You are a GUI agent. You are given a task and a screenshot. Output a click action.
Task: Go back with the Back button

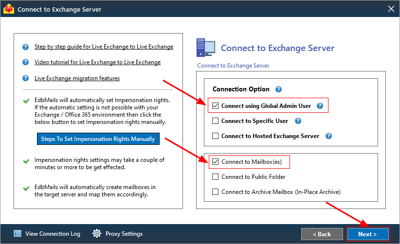point(322,234)
